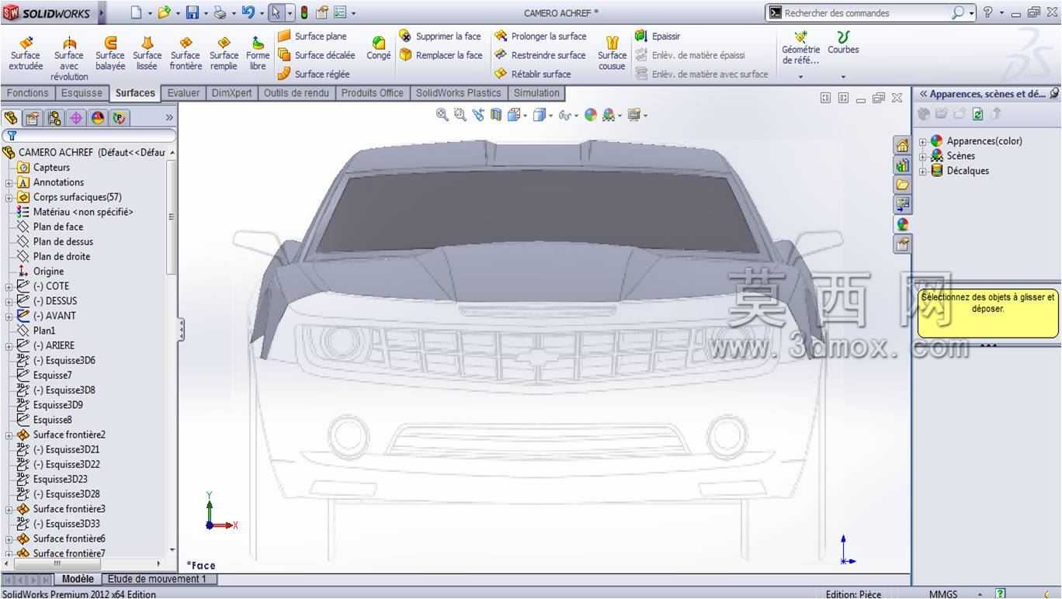
Task: Select Rétablir surface
Action: pos(533,74)
